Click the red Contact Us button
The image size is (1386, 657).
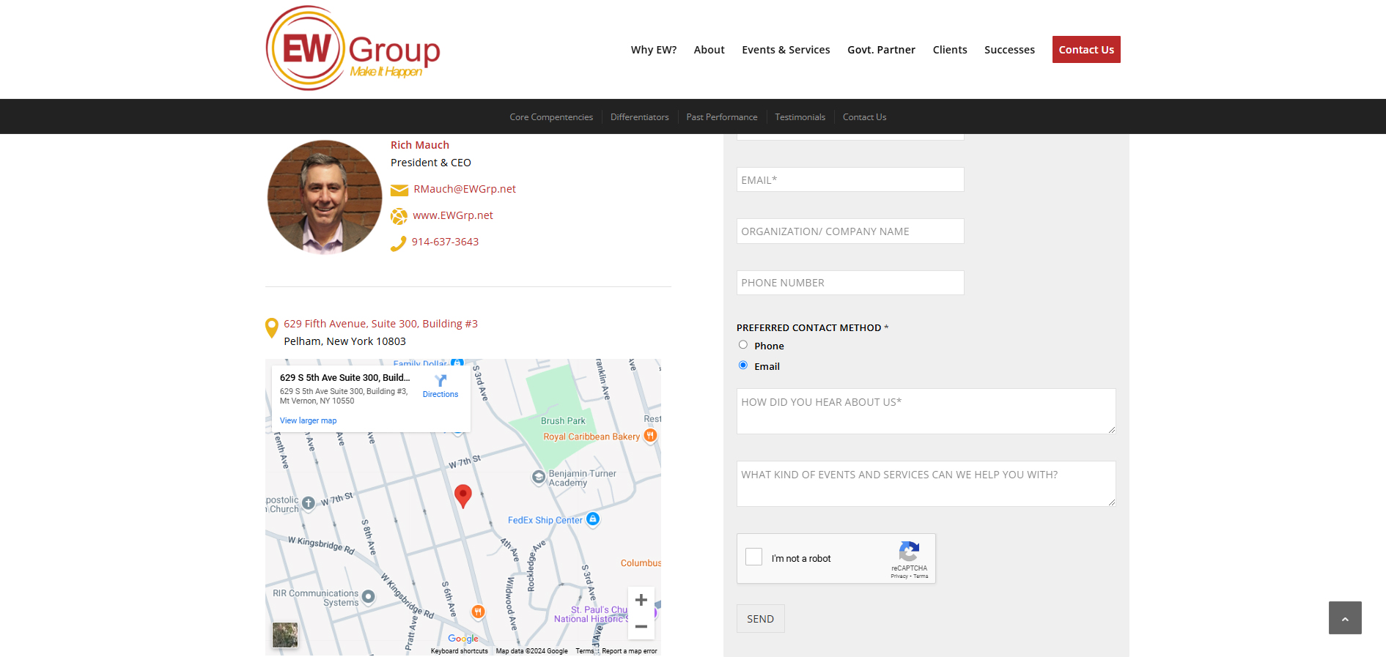coord(1086,50)
